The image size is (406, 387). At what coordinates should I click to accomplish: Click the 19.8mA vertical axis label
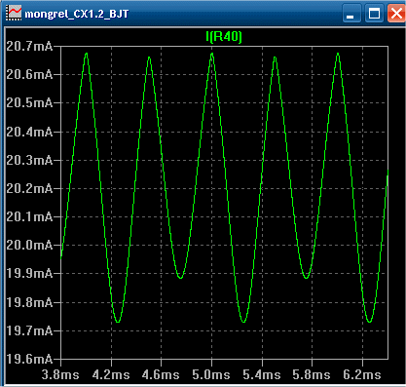(x=29, y=302)
